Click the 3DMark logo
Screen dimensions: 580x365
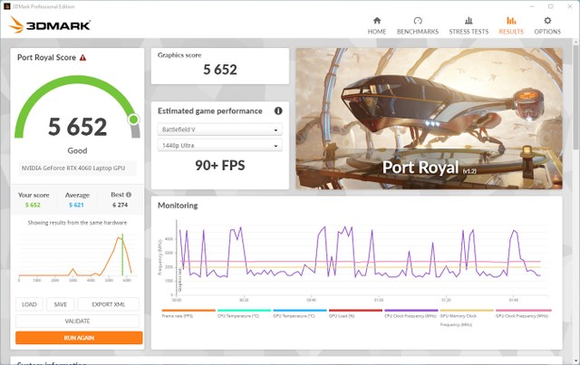coord(50,25)
